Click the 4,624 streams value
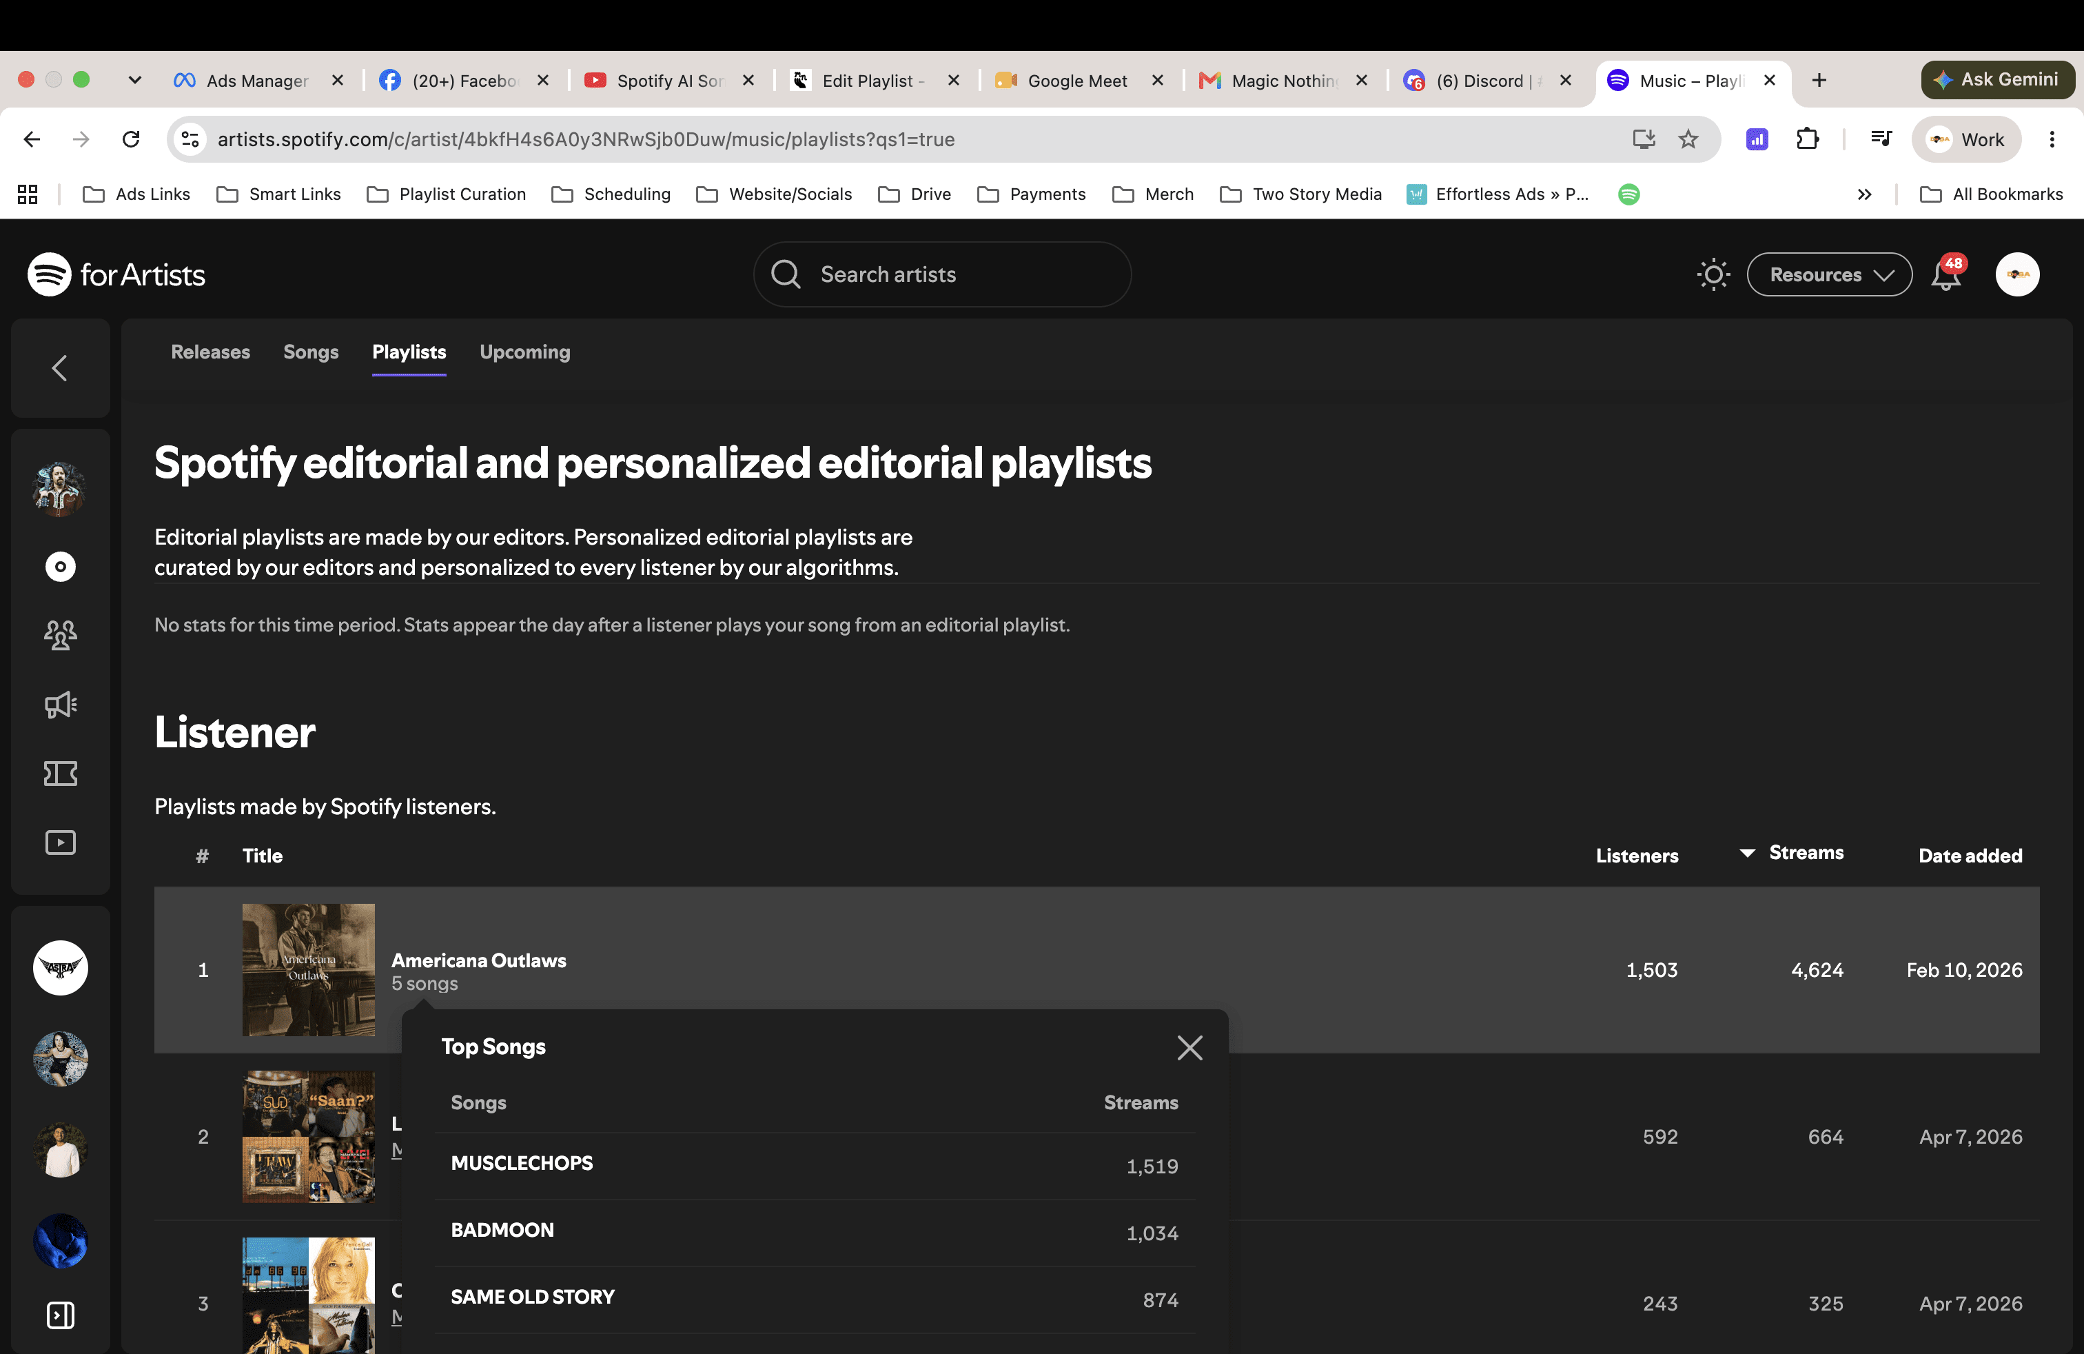The height and width of the screenshot is (1354, 2084). [1817, 971]
